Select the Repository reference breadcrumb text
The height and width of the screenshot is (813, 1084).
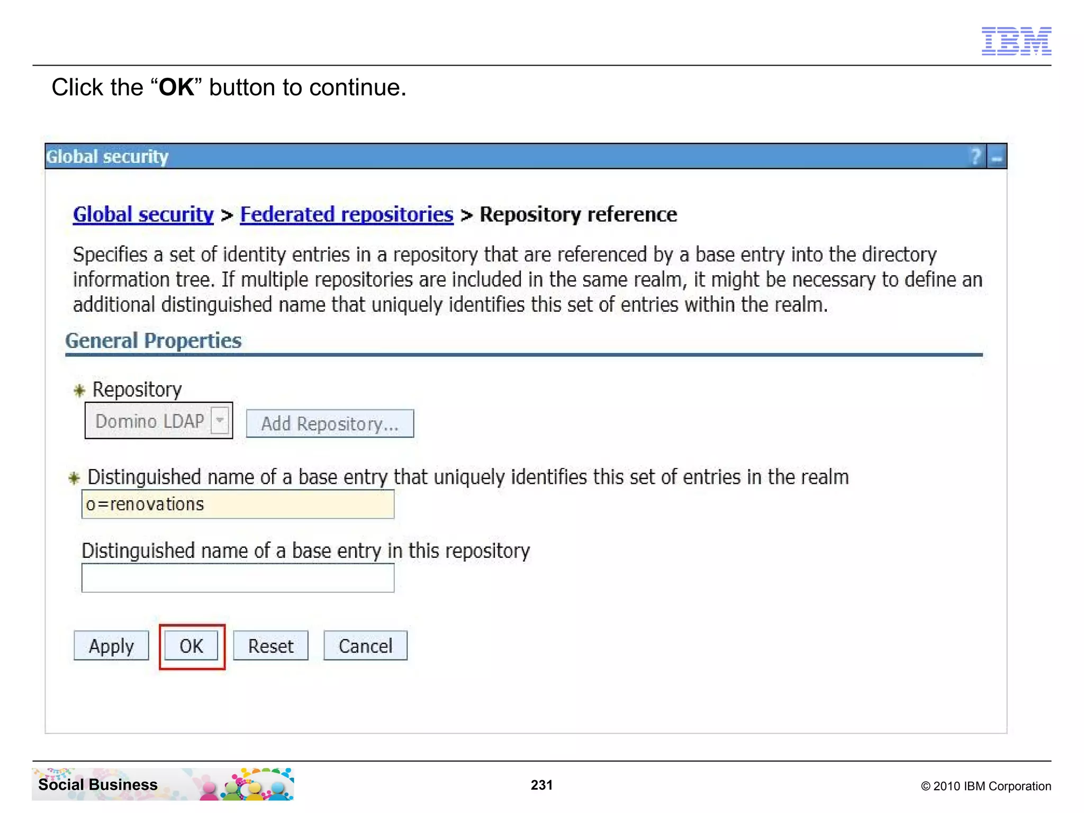(x=578, y=214)
